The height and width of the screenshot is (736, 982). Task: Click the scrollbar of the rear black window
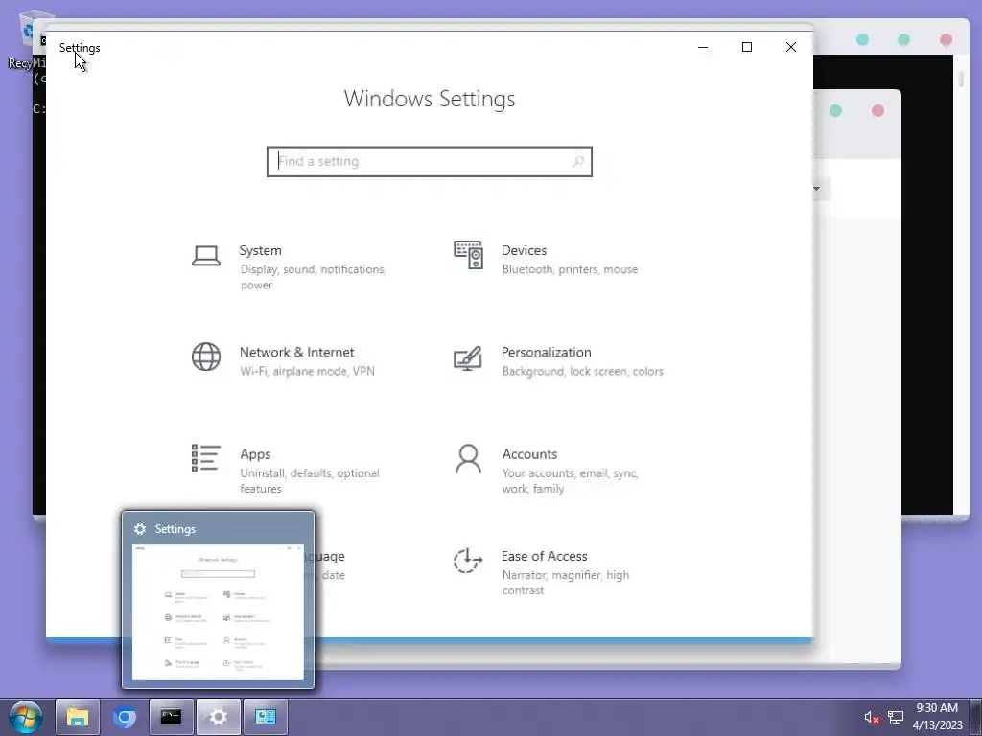coord(961,80)
